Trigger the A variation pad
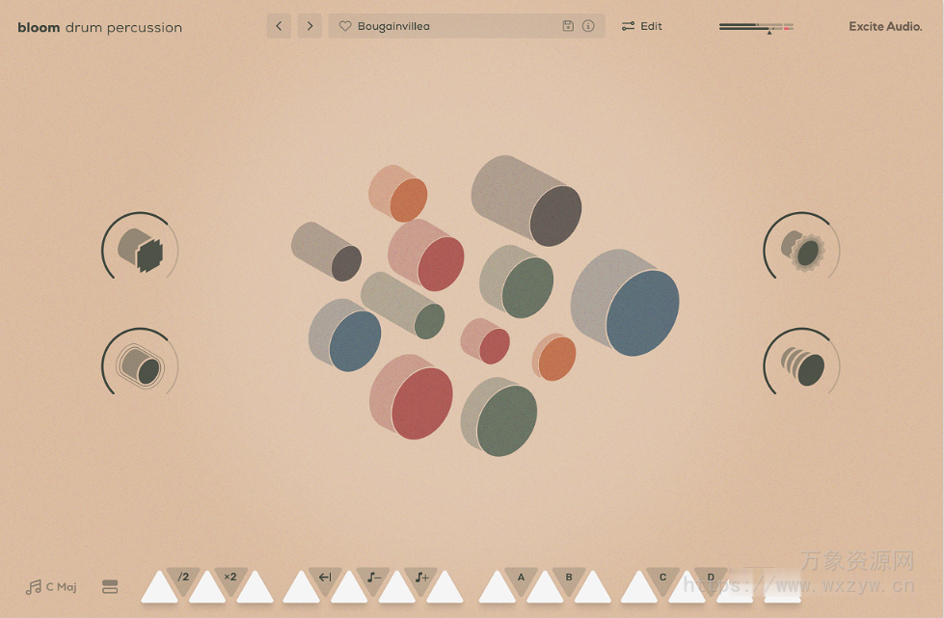The width and height of the screenshot is (944, 618). coord(520,583)
